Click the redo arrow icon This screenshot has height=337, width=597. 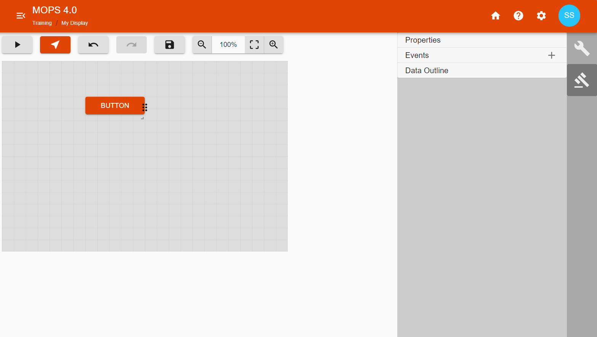[x=132, y=45]
